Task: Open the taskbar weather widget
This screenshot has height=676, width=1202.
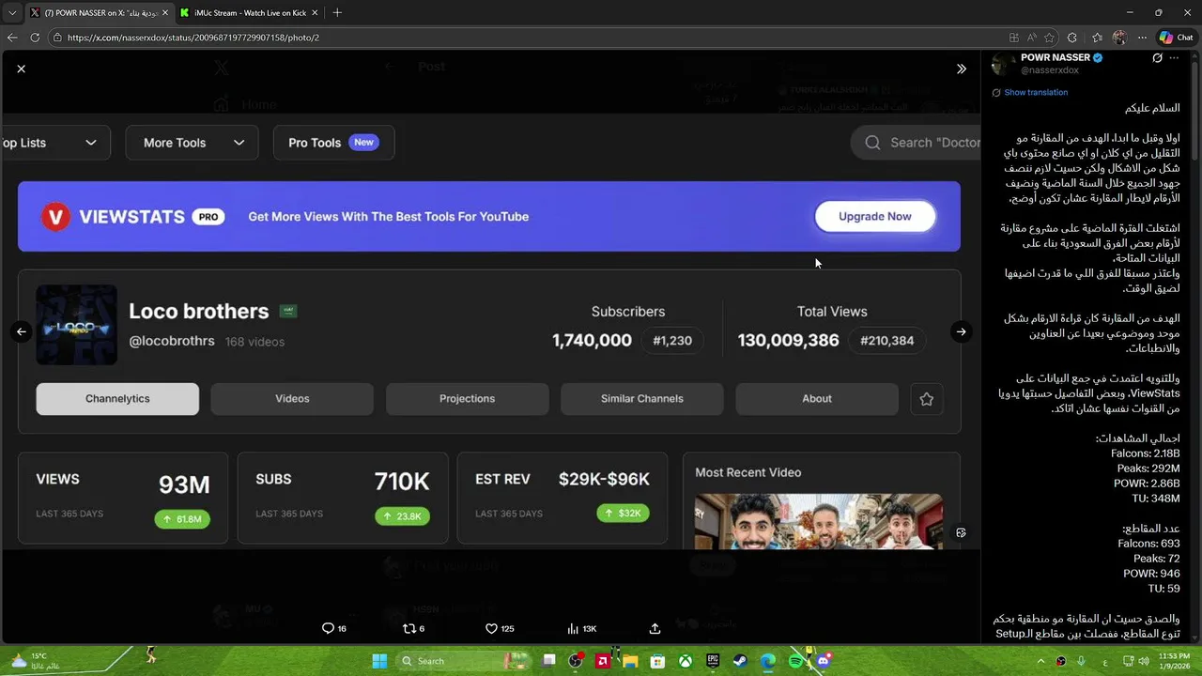Action: pos(36,661)
